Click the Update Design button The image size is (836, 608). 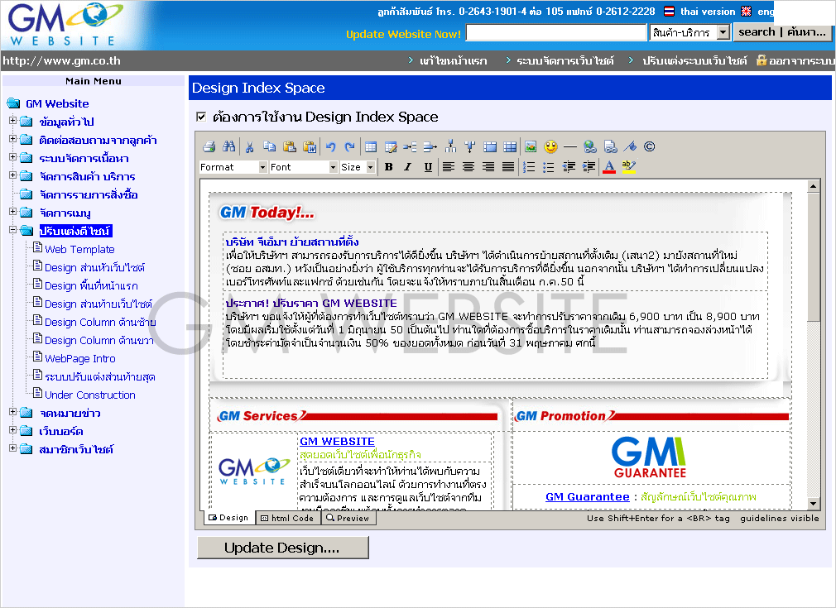click(x=282, y=548)
